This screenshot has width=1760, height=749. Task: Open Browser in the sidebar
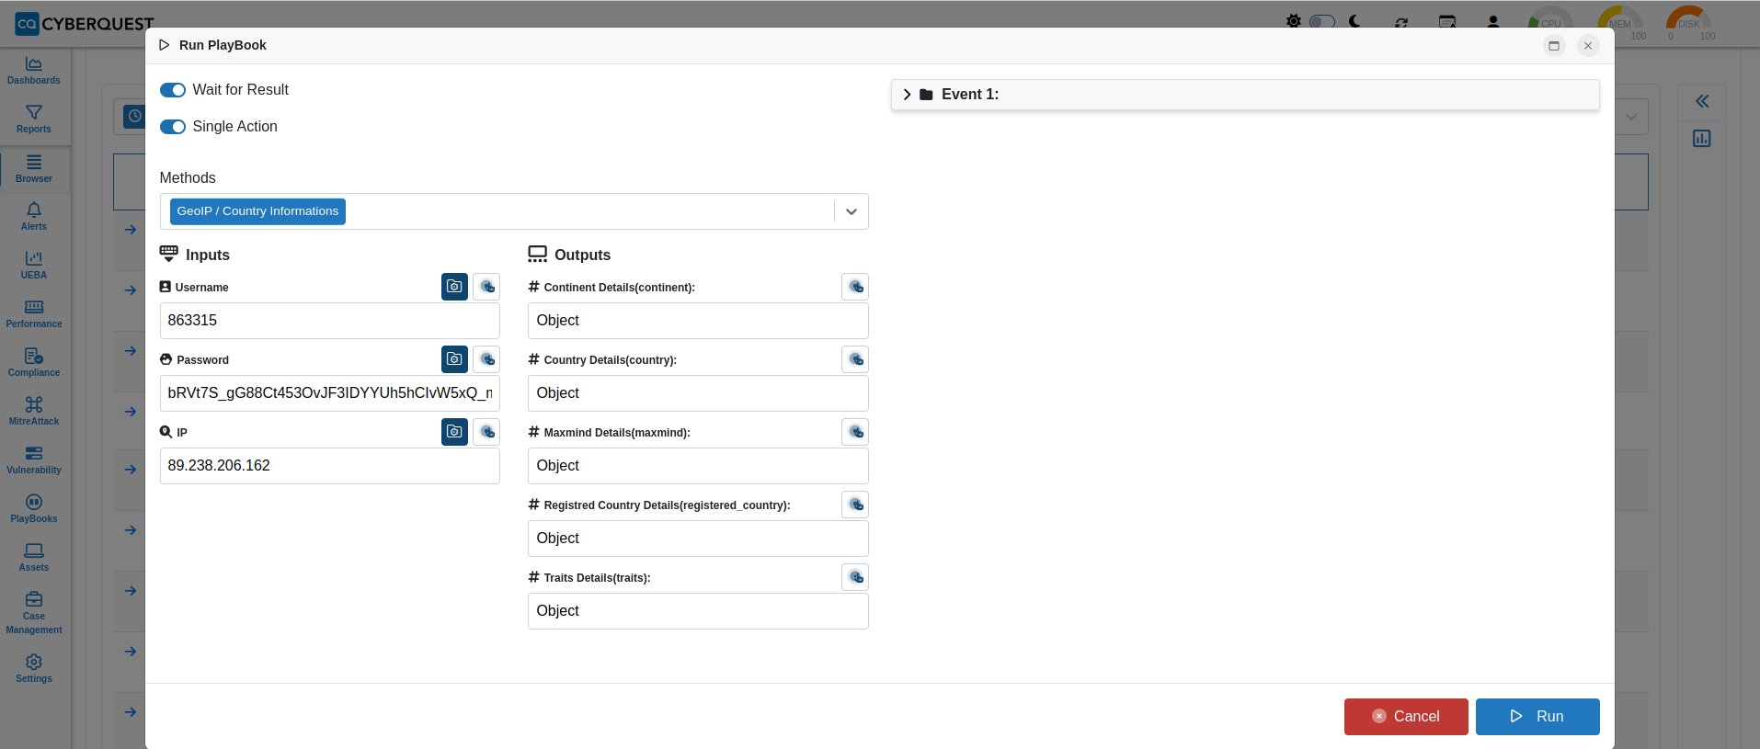(34, 169)
